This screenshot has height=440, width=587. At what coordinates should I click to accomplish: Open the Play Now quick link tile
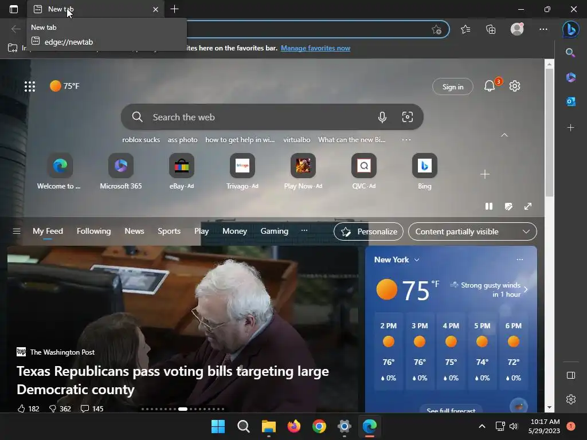click(303, 171)
